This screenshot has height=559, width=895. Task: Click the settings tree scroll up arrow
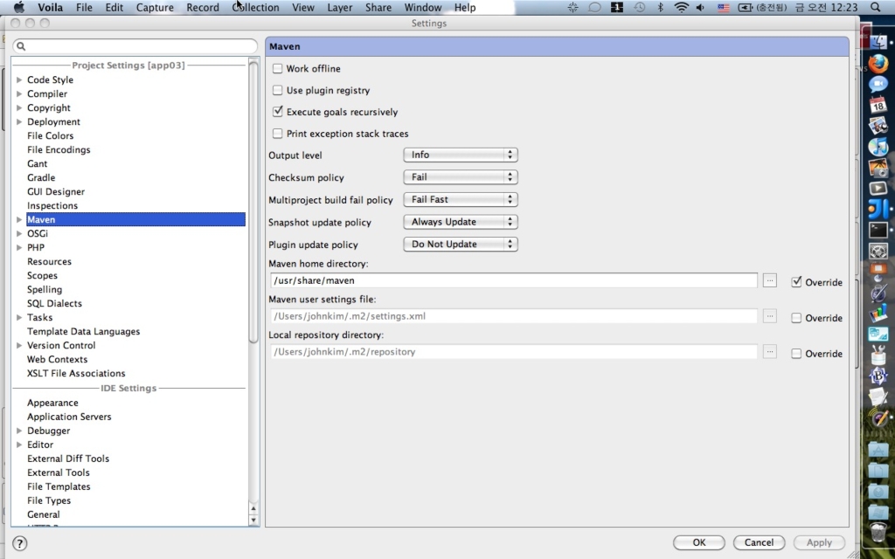click(x=253, y=508)
